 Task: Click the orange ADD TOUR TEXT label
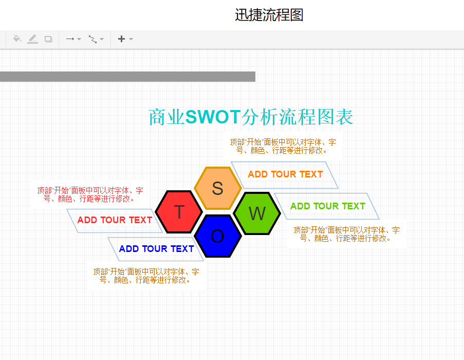[285, 174]
